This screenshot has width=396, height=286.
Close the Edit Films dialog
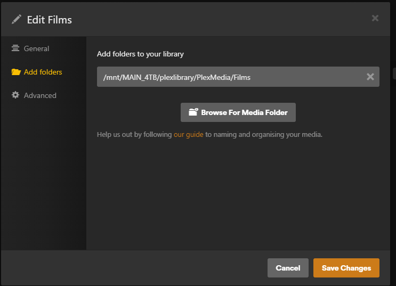[375, 18]
